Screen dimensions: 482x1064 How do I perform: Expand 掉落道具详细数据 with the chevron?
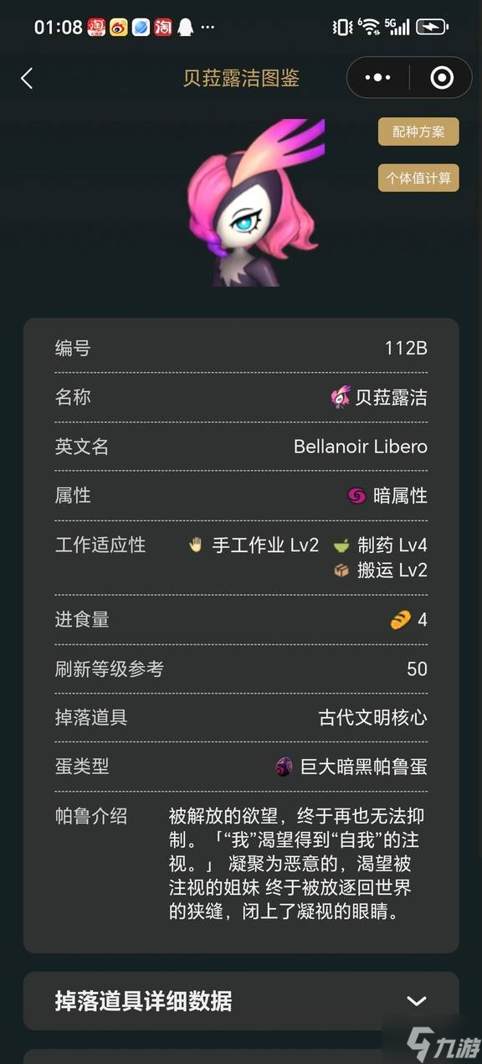point(417,1001)
